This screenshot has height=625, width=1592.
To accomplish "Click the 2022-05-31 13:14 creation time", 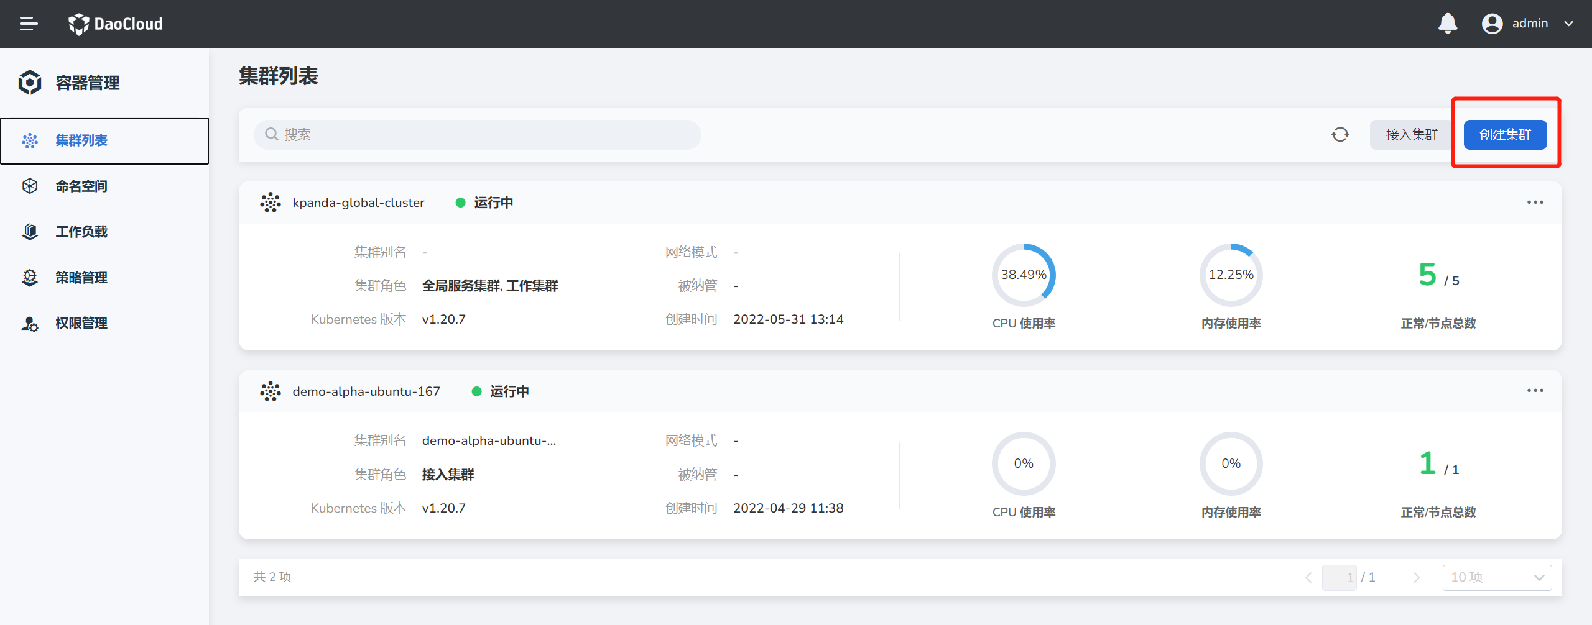I will point(788,319).
